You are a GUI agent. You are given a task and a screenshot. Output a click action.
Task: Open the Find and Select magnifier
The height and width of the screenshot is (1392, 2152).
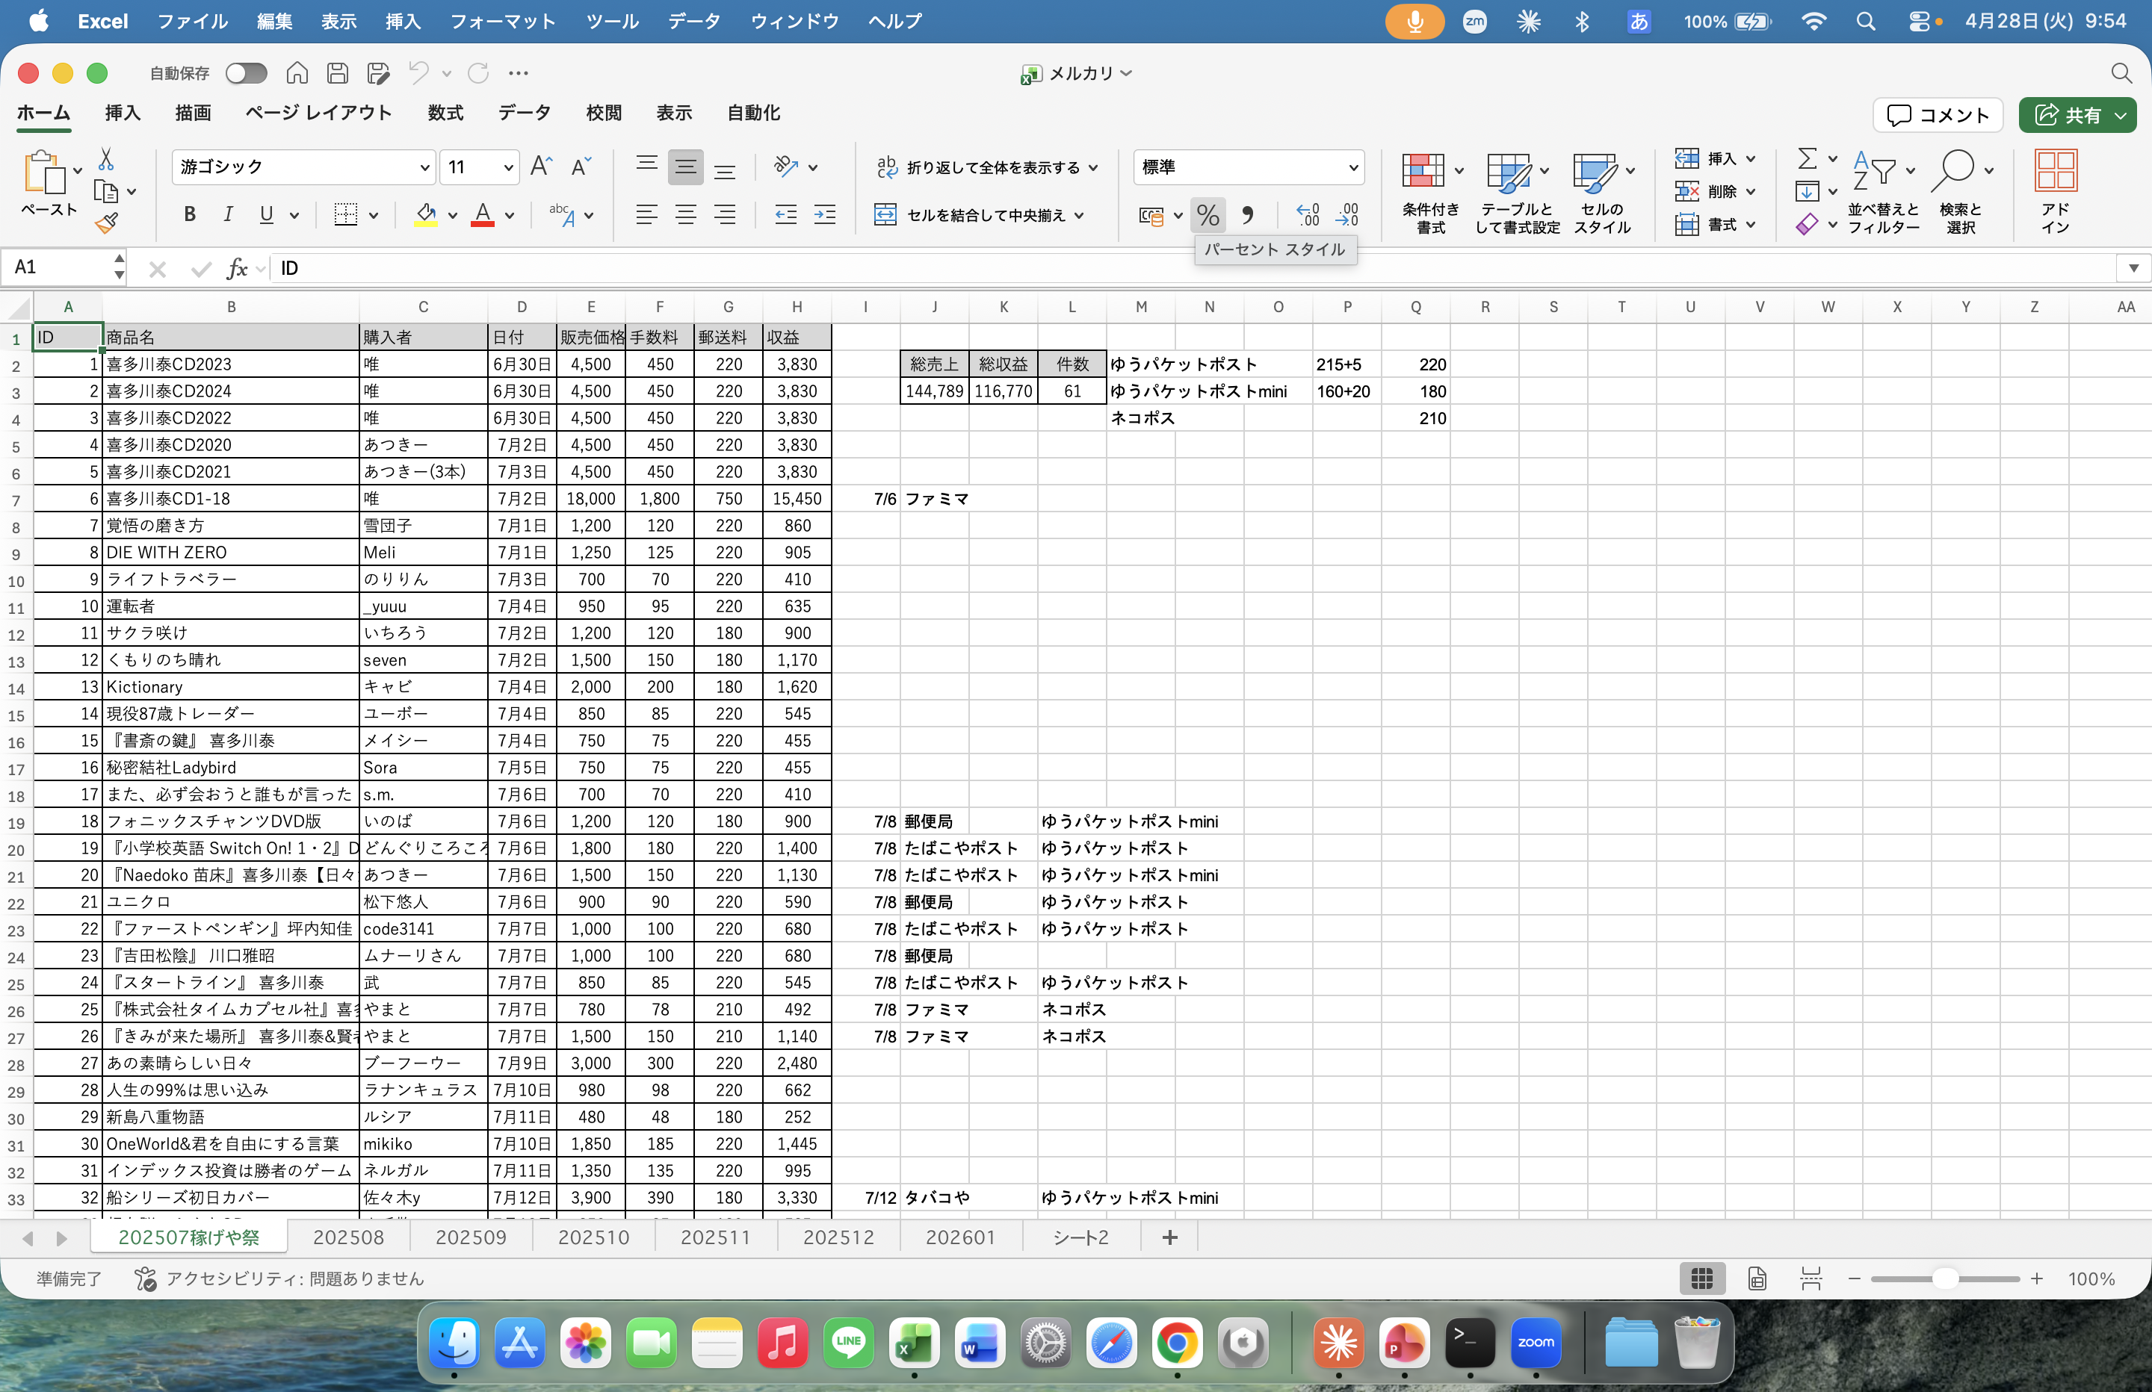pyautogui.click(x=1959, y=192)
